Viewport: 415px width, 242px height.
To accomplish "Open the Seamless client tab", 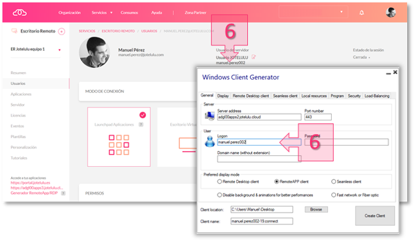I will (285, 96).
